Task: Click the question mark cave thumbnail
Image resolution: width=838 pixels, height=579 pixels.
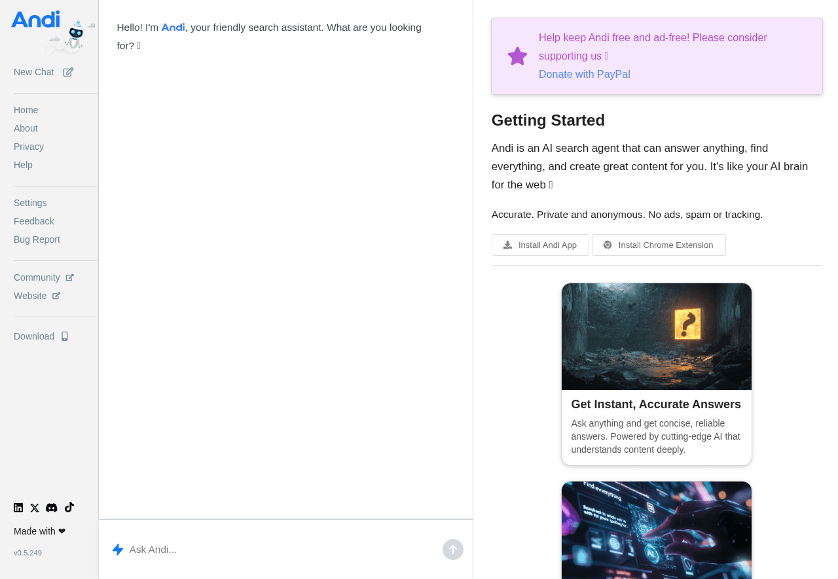Action: [656, 336]
